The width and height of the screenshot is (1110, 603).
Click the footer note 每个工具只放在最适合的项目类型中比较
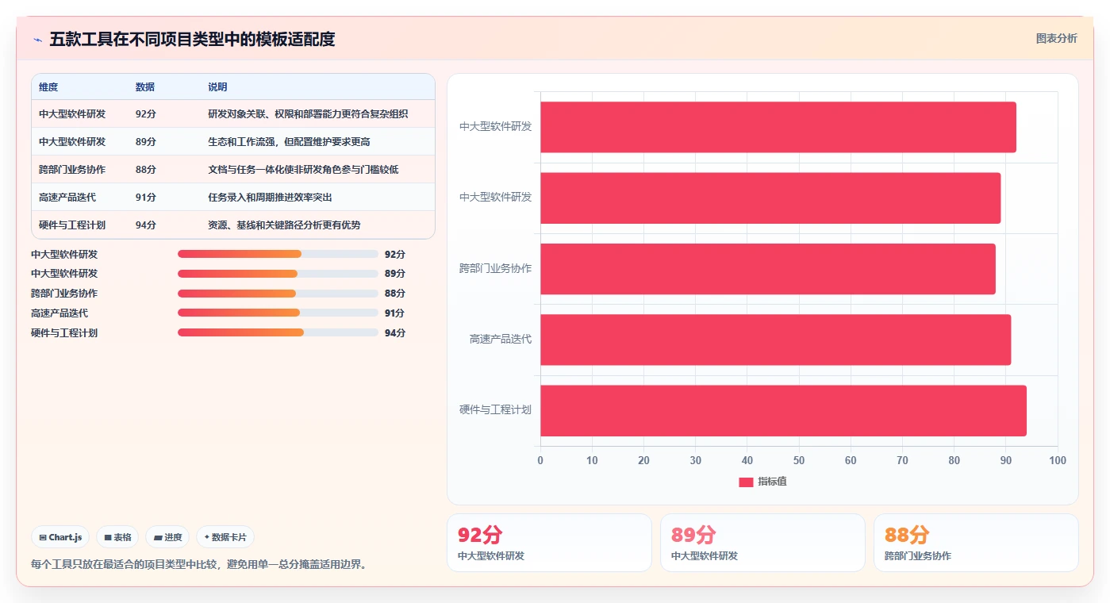[128, 565]
